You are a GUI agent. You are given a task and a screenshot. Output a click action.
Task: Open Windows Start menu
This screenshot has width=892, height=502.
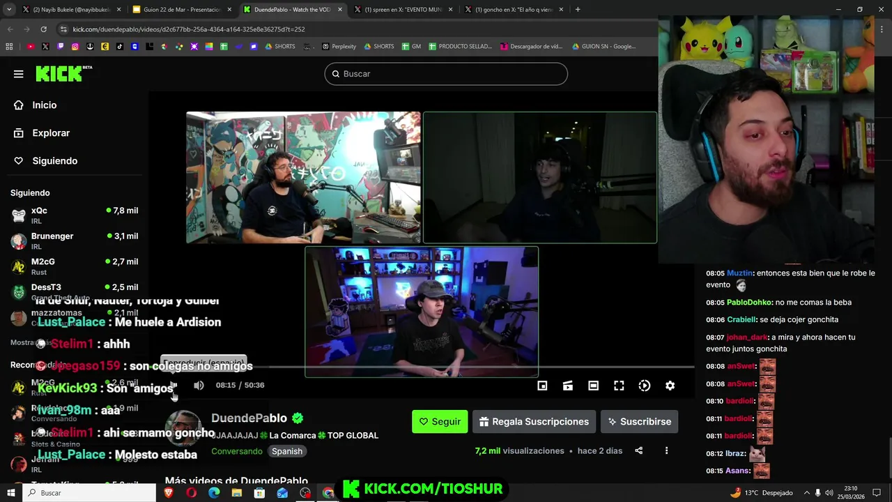tap(10, 493)
